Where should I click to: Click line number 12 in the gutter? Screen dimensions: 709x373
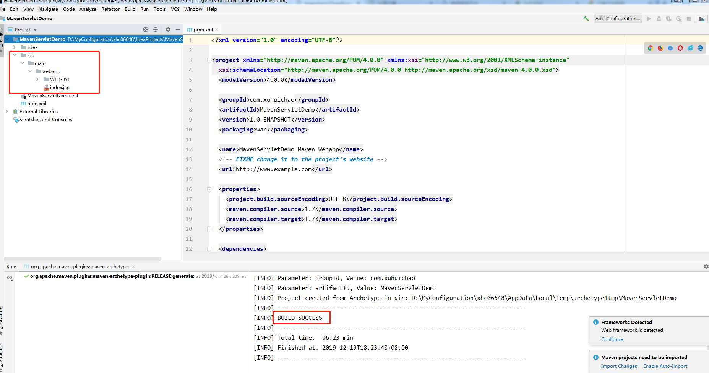(189, 149)
